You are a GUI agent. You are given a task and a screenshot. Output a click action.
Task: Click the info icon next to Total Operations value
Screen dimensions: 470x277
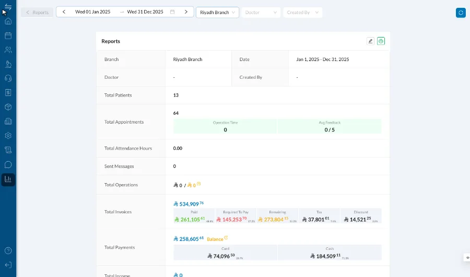[x=199, y=184]
